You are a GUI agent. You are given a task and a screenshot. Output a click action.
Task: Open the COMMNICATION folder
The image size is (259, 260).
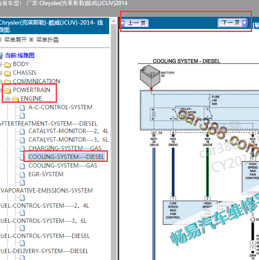point(36,81)
